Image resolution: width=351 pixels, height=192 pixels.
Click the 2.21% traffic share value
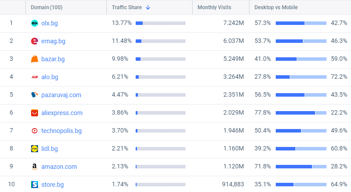[120, 148]
